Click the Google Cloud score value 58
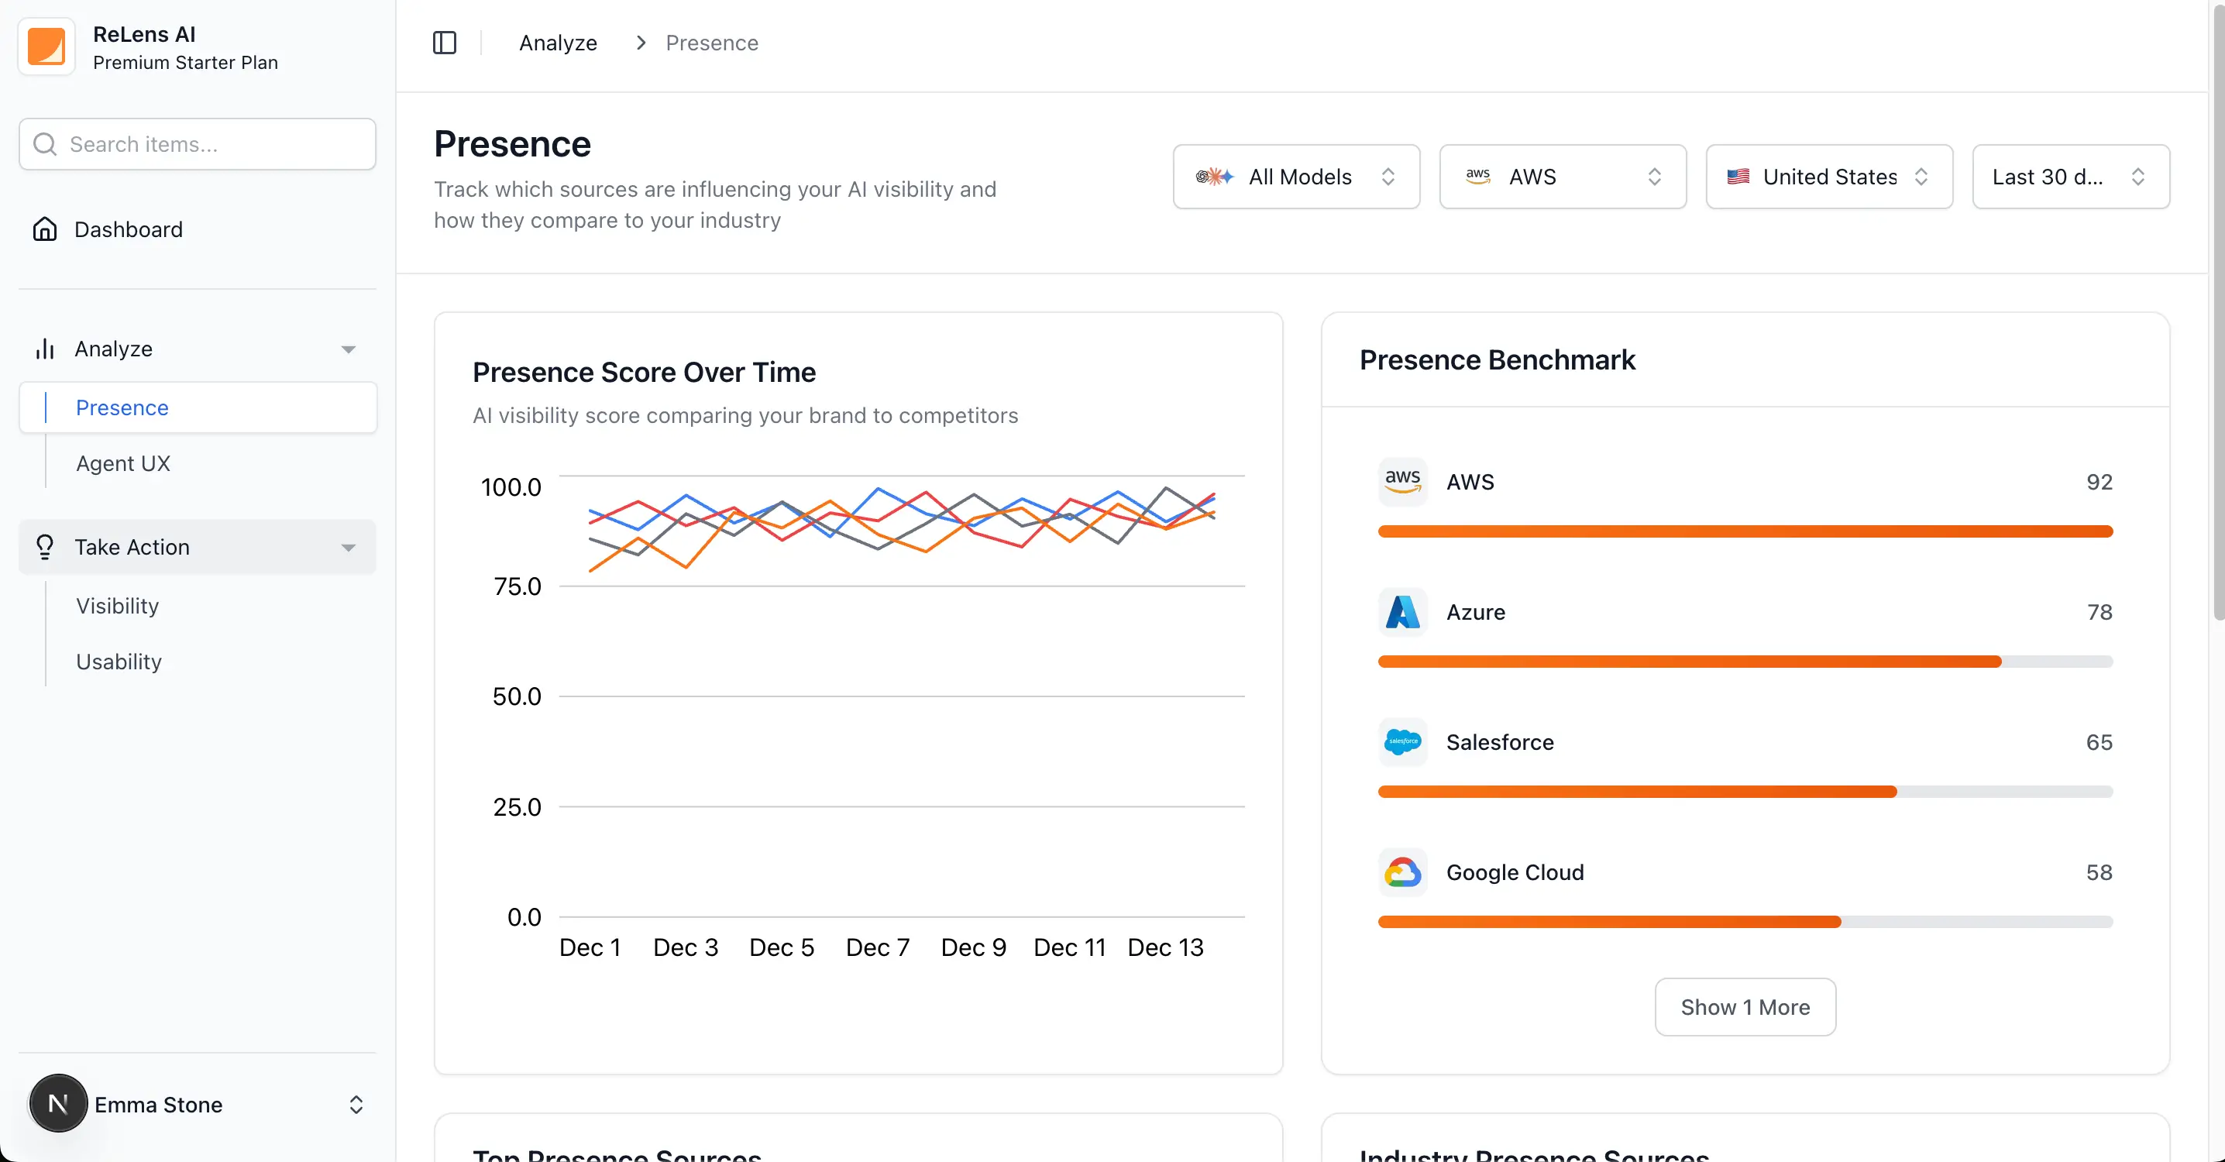The height and width of the screenshot is (1162, 2225). tap(2099, 871)
